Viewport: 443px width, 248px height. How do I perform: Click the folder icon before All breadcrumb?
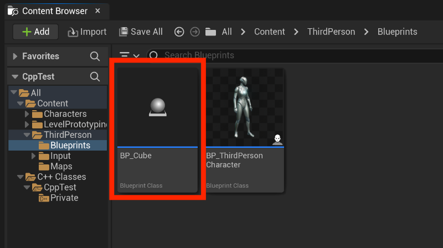(210, 32)
